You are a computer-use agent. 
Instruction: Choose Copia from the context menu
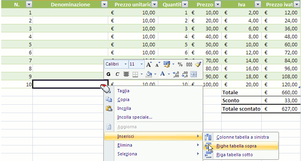[x=154, y=99]
